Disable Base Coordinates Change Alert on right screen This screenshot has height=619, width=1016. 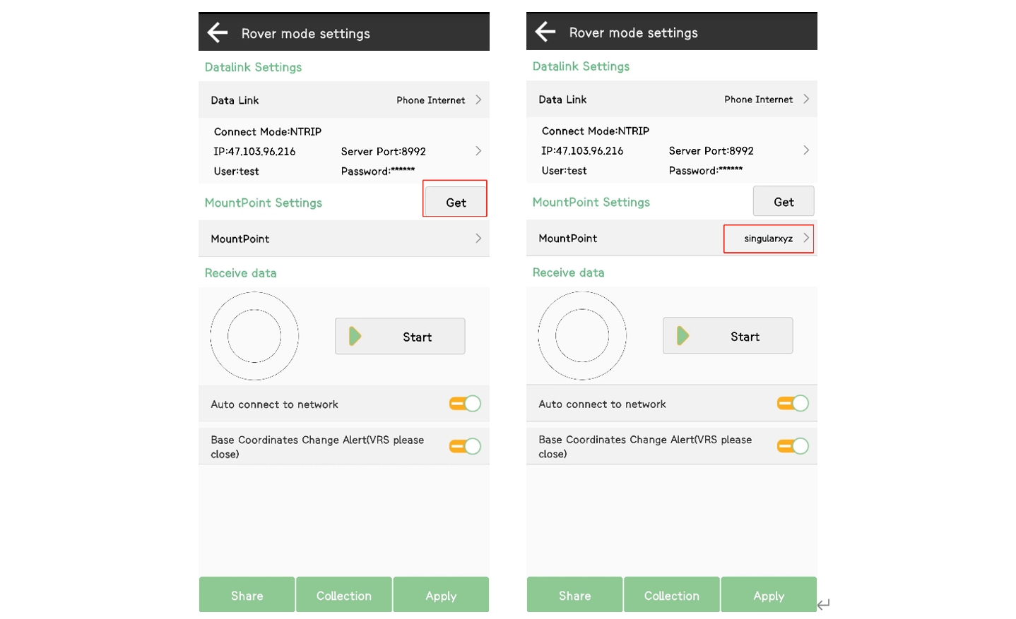click(793, 446)
